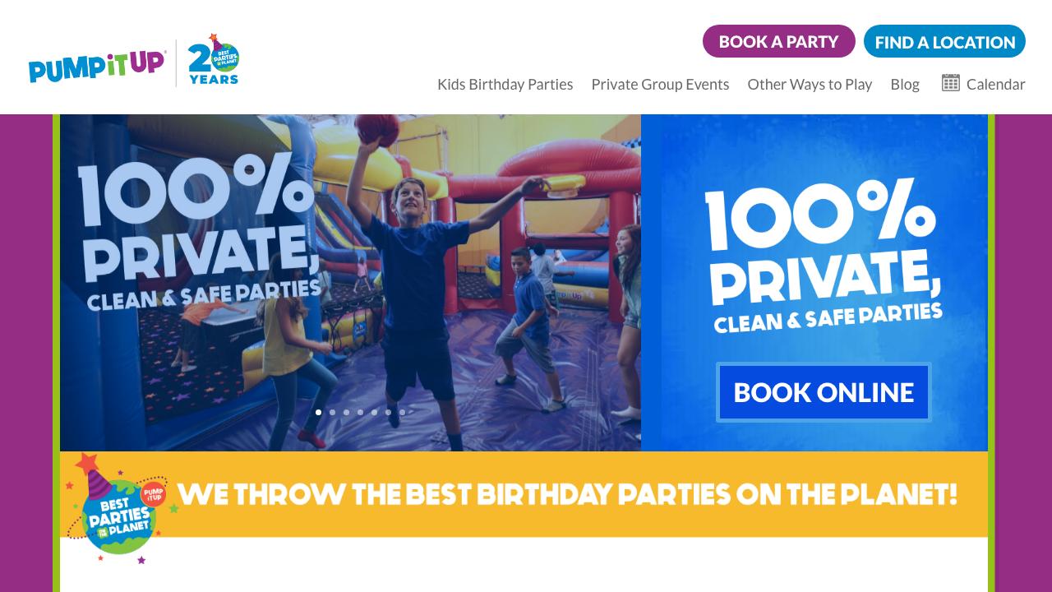Click the Best Parties on the Planet globe badge

click(122, 510)
